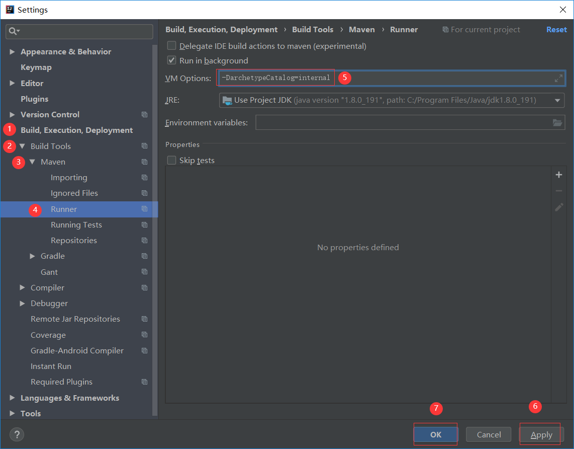Expand Languages & Frameworks section

point(12,398)
